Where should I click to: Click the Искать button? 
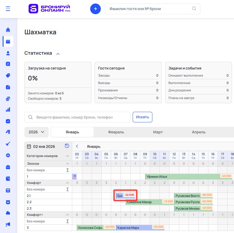142,117
